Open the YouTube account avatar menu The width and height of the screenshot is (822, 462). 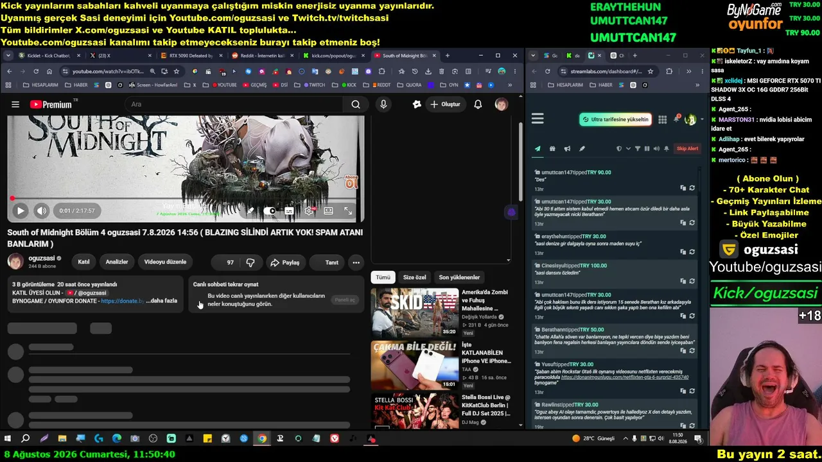(502, 104)
